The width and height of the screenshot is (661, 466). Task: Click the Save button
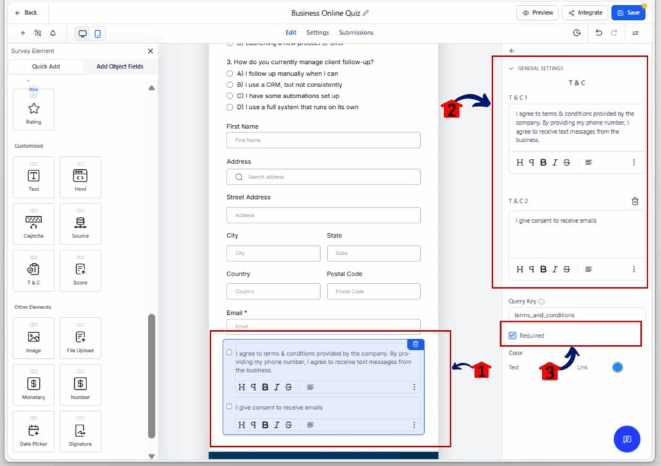(x=627, y=13)
